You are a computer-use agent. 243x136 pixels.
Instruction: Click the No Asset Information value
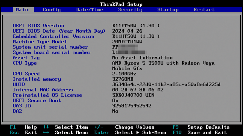coord(142,58)
